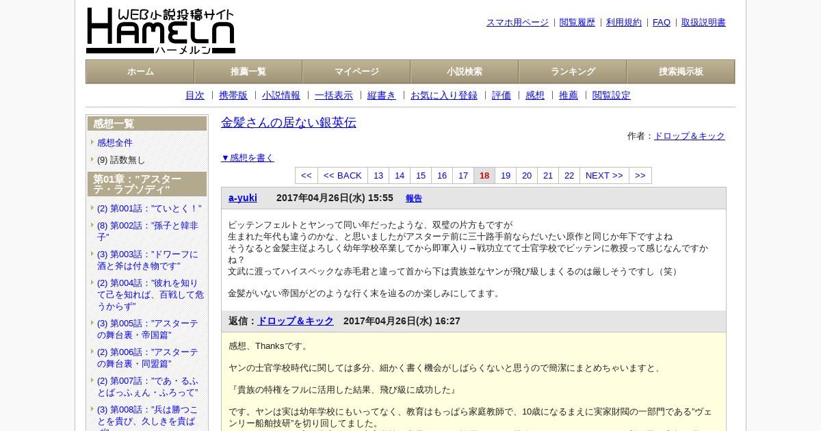Go to page 22
Image resolution: width=821 pixels, height=431 pixels.
tap(569, 176)
